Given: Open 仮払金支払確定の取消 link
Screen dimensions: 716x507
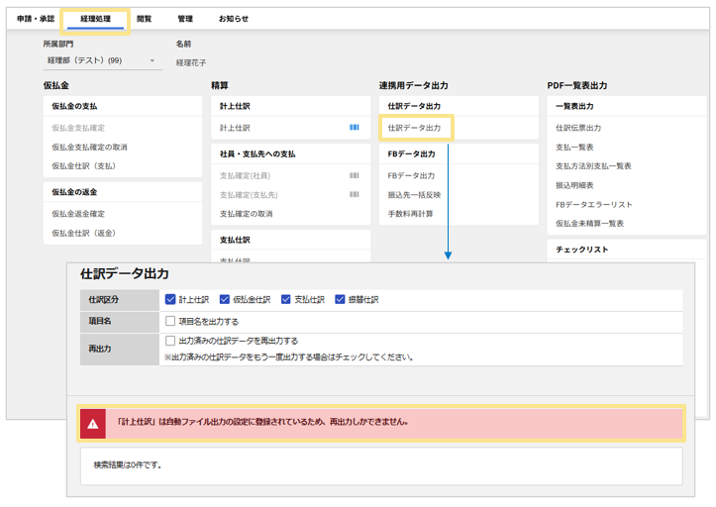Looking at the screenshot, I should click(89, 148).
